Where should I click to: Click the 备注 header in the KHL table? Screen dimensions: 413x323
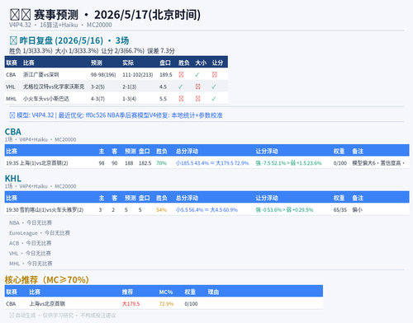click(358, 198)
